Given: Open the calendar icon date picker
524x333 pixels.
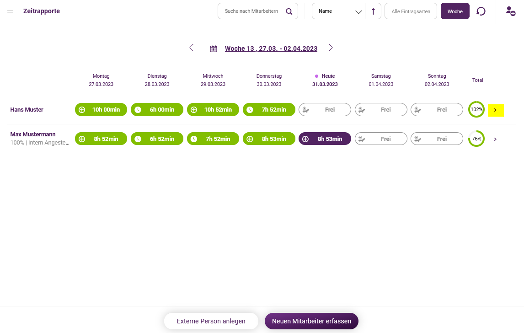Looking at the screenshot, I should pos(213,49).
